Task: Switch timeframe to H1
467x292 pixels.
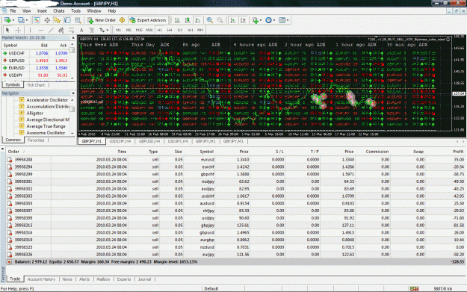Action: point(160,30)
